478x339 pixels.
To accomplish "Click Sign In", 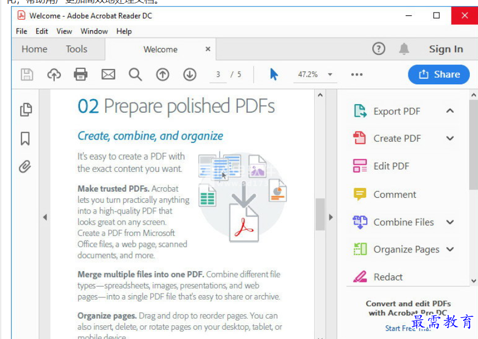I will pos(446,49).
